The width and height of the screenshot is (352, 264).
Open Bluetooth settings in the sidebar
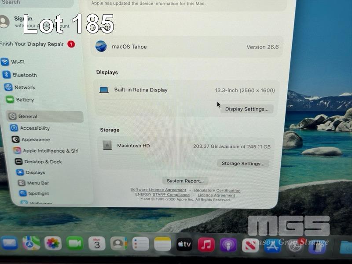[20, 75]
